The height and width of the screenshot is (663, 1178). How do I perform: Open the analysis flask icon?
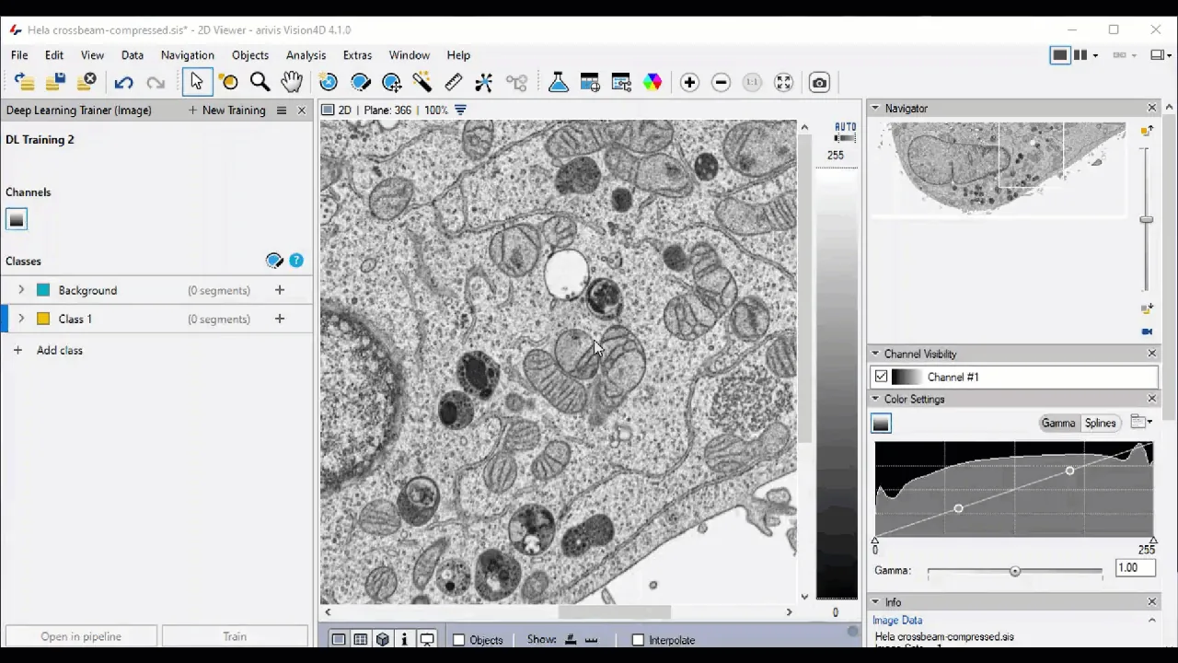point(559,83)
